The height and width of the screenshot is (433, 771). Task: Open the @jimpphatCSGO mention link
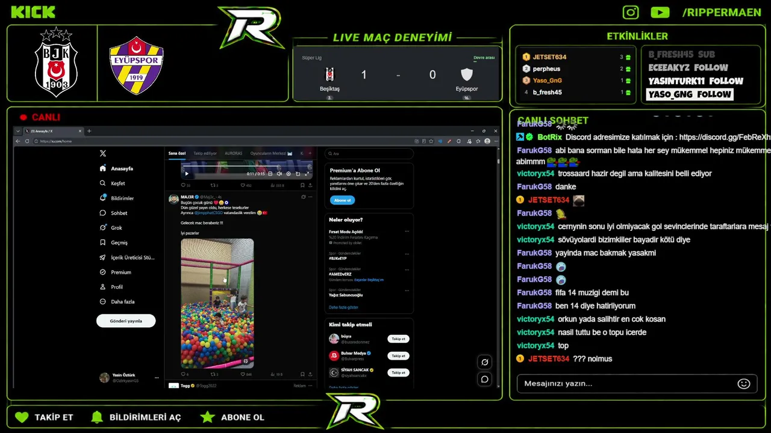[x=208, y=213]
